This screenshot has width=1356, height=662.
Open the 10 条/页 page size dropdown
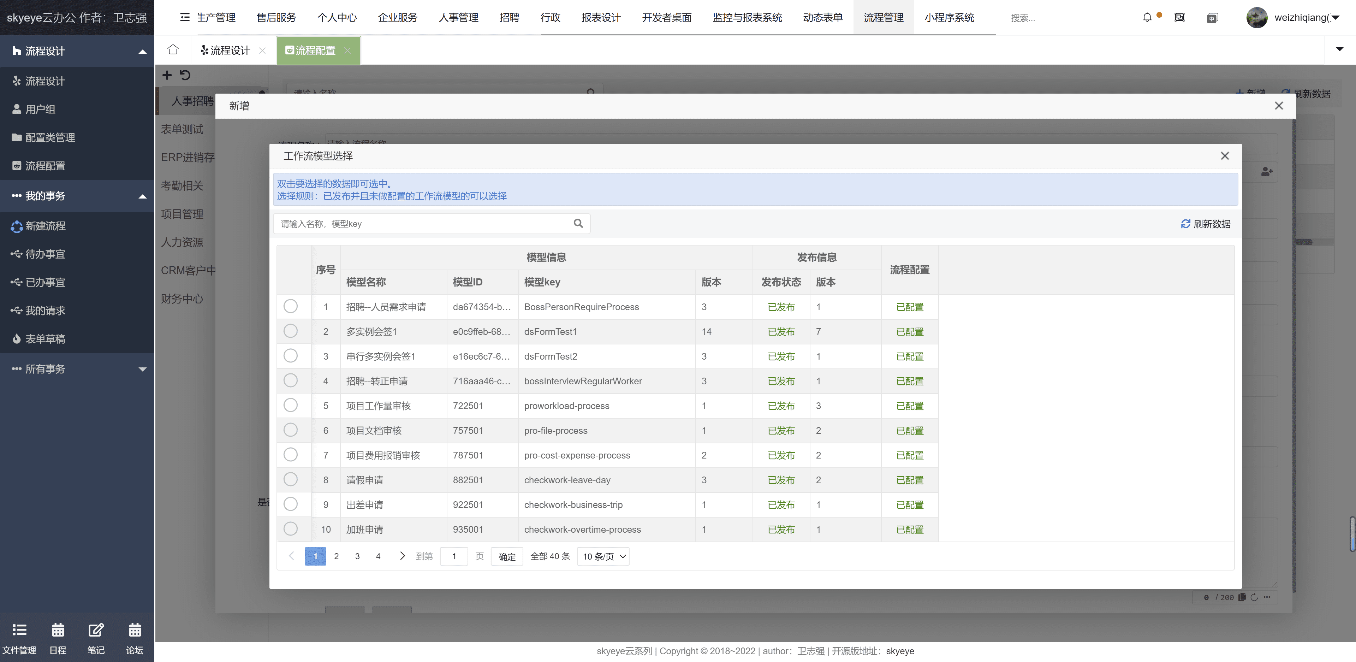pyautogui.click(x=603, y=556)
